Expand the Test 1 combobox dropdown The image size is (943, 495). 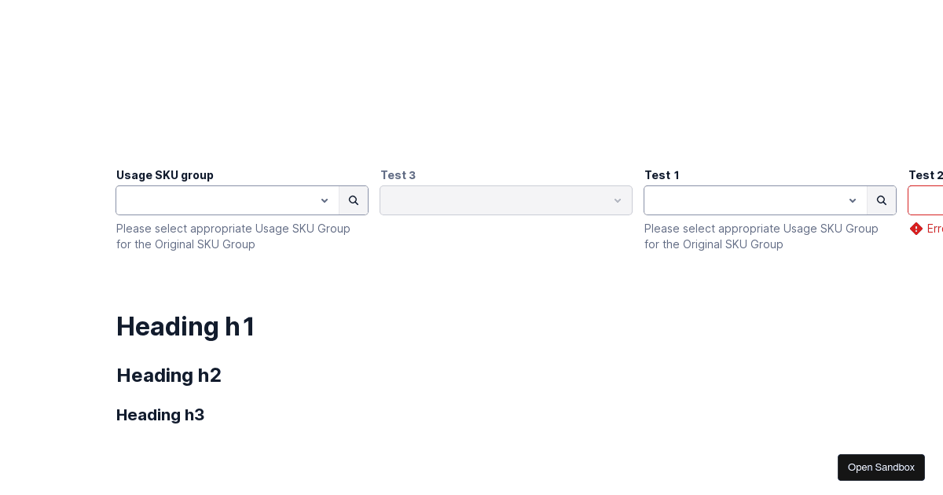coord(853,200)
